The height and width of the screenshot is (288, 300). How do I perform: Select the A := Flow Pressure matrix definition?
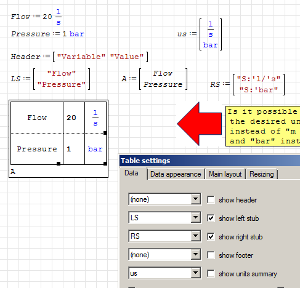[x=155, y=79]
